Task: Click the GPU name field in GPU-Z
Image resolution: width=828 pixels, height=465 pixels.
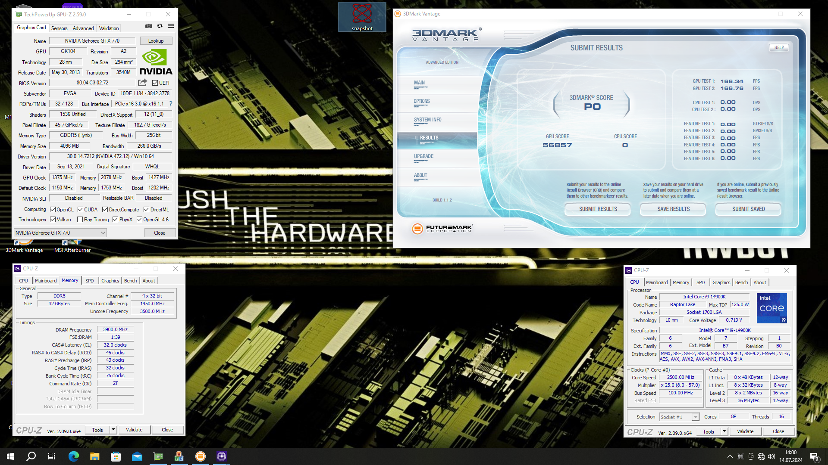Action: 92,41
